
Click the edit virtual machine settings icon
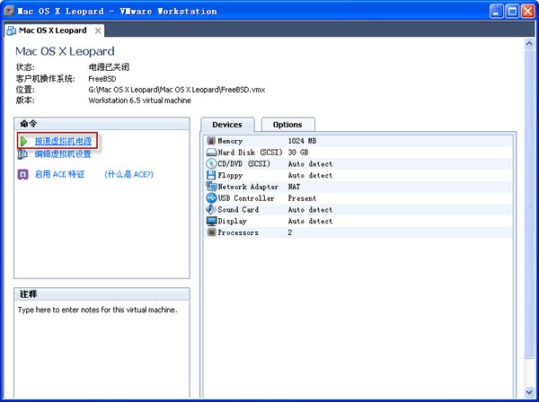[22, 154]
